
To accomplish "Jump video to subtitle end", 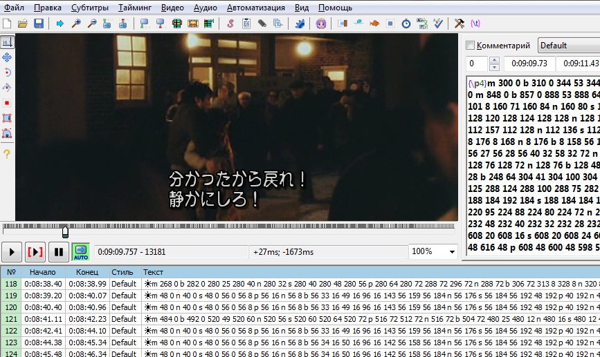I will point(122,23).
